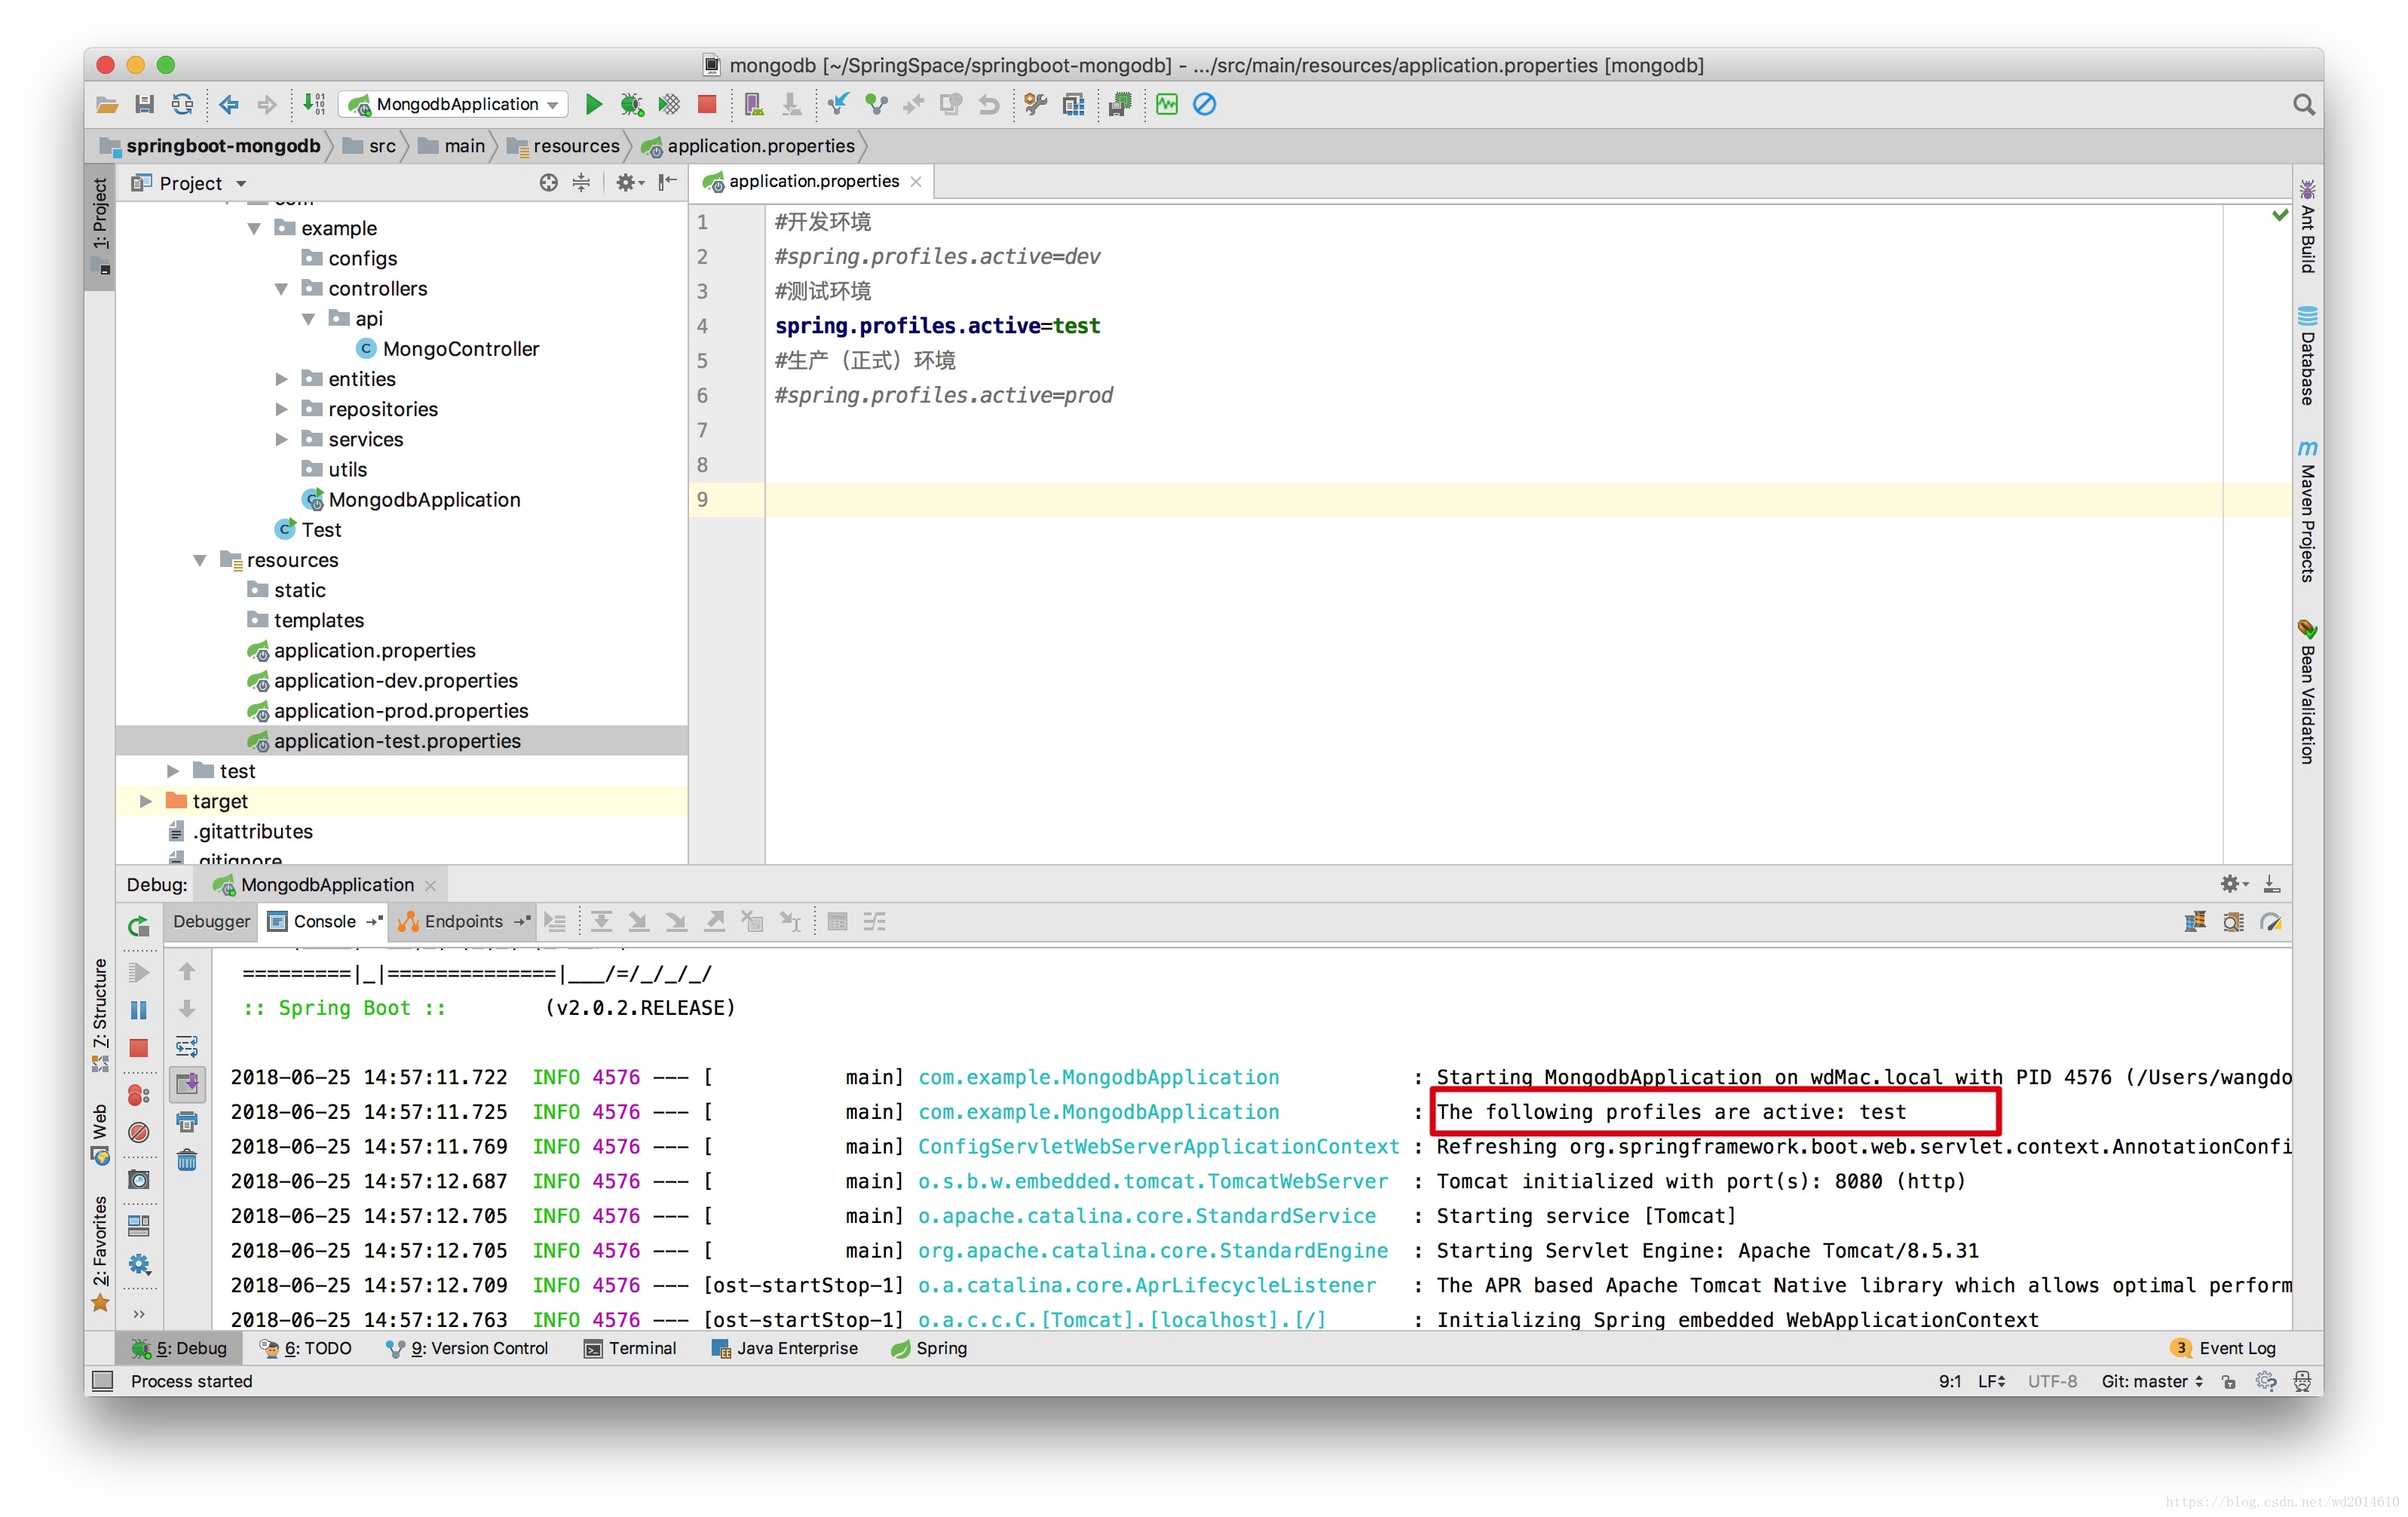Collapse the resources folder in tree
This screenshot has height=1517, width=2408.
tap(200, 560)
